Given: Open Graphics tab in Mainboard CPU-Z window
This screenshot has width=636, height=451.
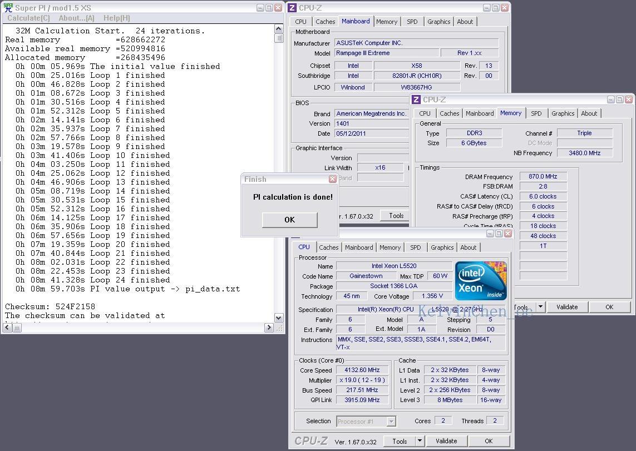Looking at the screenshot, I should [439, 22].
